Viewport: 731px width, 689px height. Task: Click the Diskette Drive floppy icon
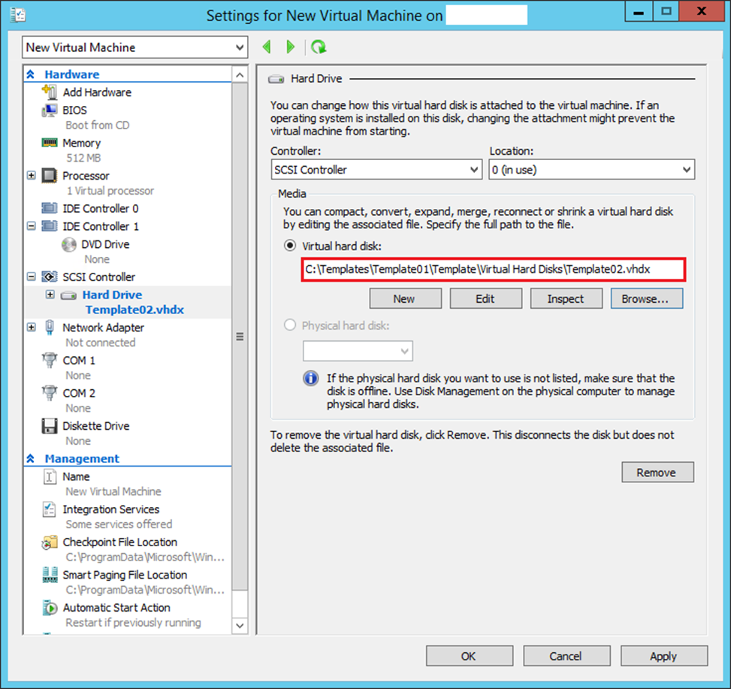click(50, 425)
